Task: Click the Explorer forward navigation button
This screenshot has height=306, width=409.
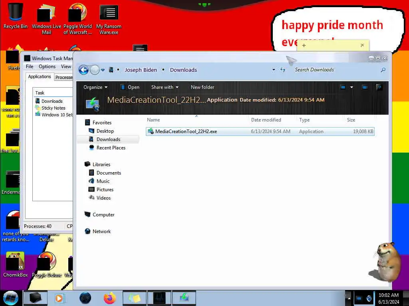Action: point(95,70)
